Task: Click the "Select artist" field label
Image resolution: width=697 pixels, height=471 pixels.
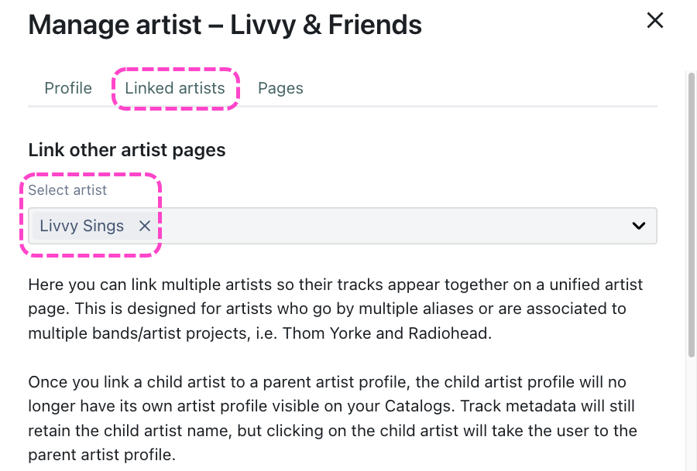Action: 68,190
